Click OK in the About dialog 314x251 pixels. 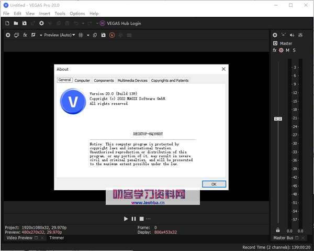pyautogui.click(x=214, y=184)
